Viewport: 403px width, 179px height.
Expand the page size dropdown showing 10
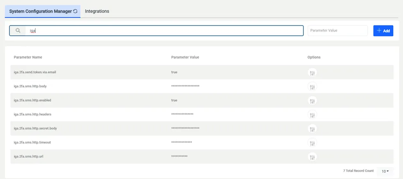tap(385, 171)
